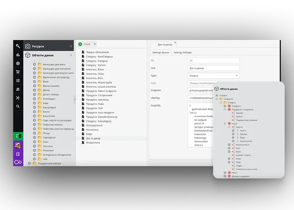Expand the 'Декор' folder in tree
The width and height of the screenshot is (294, 210).
click(34, 90)
